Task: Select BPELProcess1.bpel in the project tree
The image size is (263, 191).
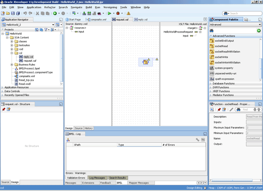Action: 29,68
